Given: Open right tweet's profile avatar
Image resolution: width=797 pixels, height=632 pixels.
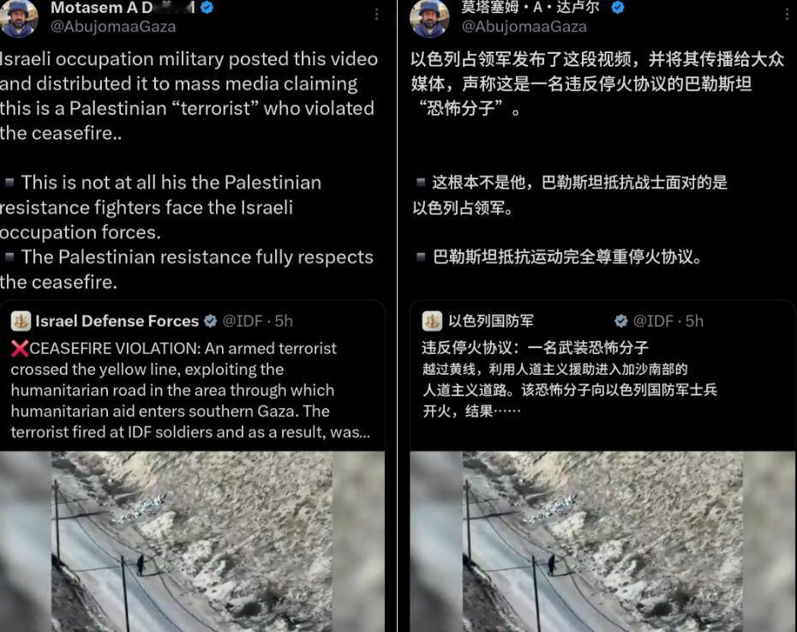Looking at the screenshot, I should pyautogui.click(x=429, y=18).
